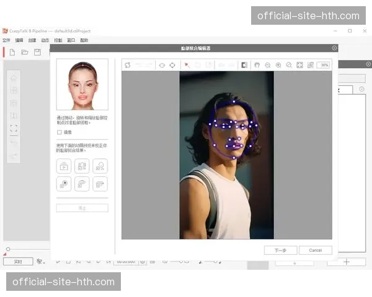This screenshot has width=372, height=297.
Task: Click the eye movement calibration animation button
Action: pos(82,184)
